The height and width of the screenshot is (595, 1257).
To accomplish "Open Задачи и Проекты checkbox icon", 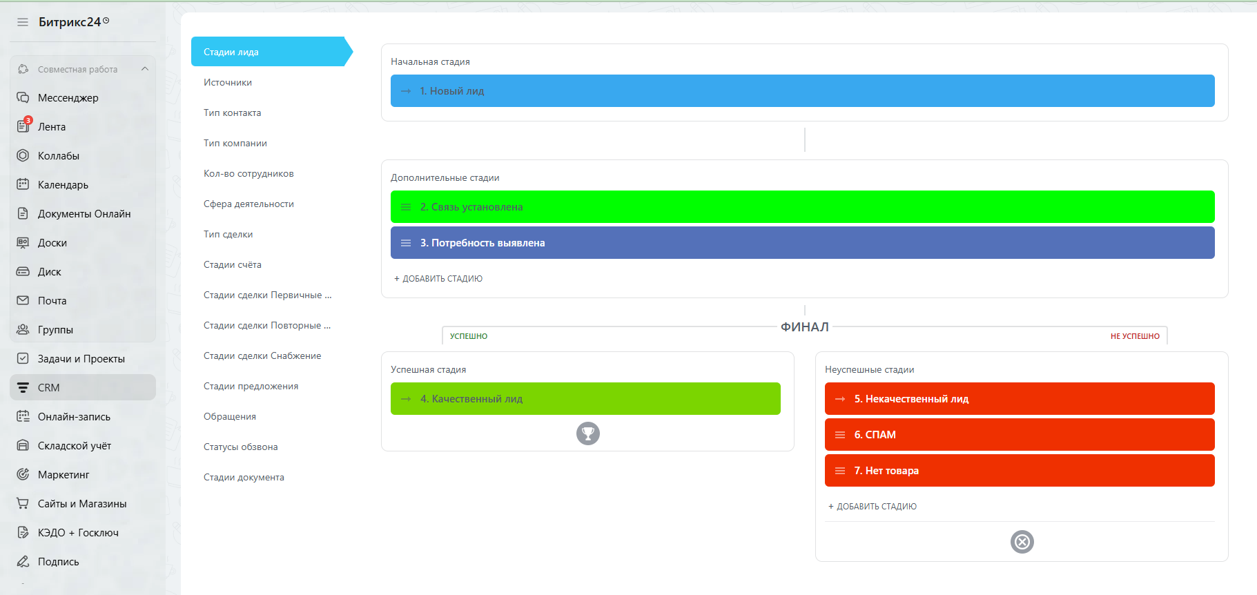I will point(23,358).
